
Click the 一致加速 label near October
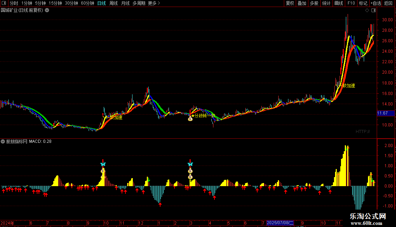[114, 118]
